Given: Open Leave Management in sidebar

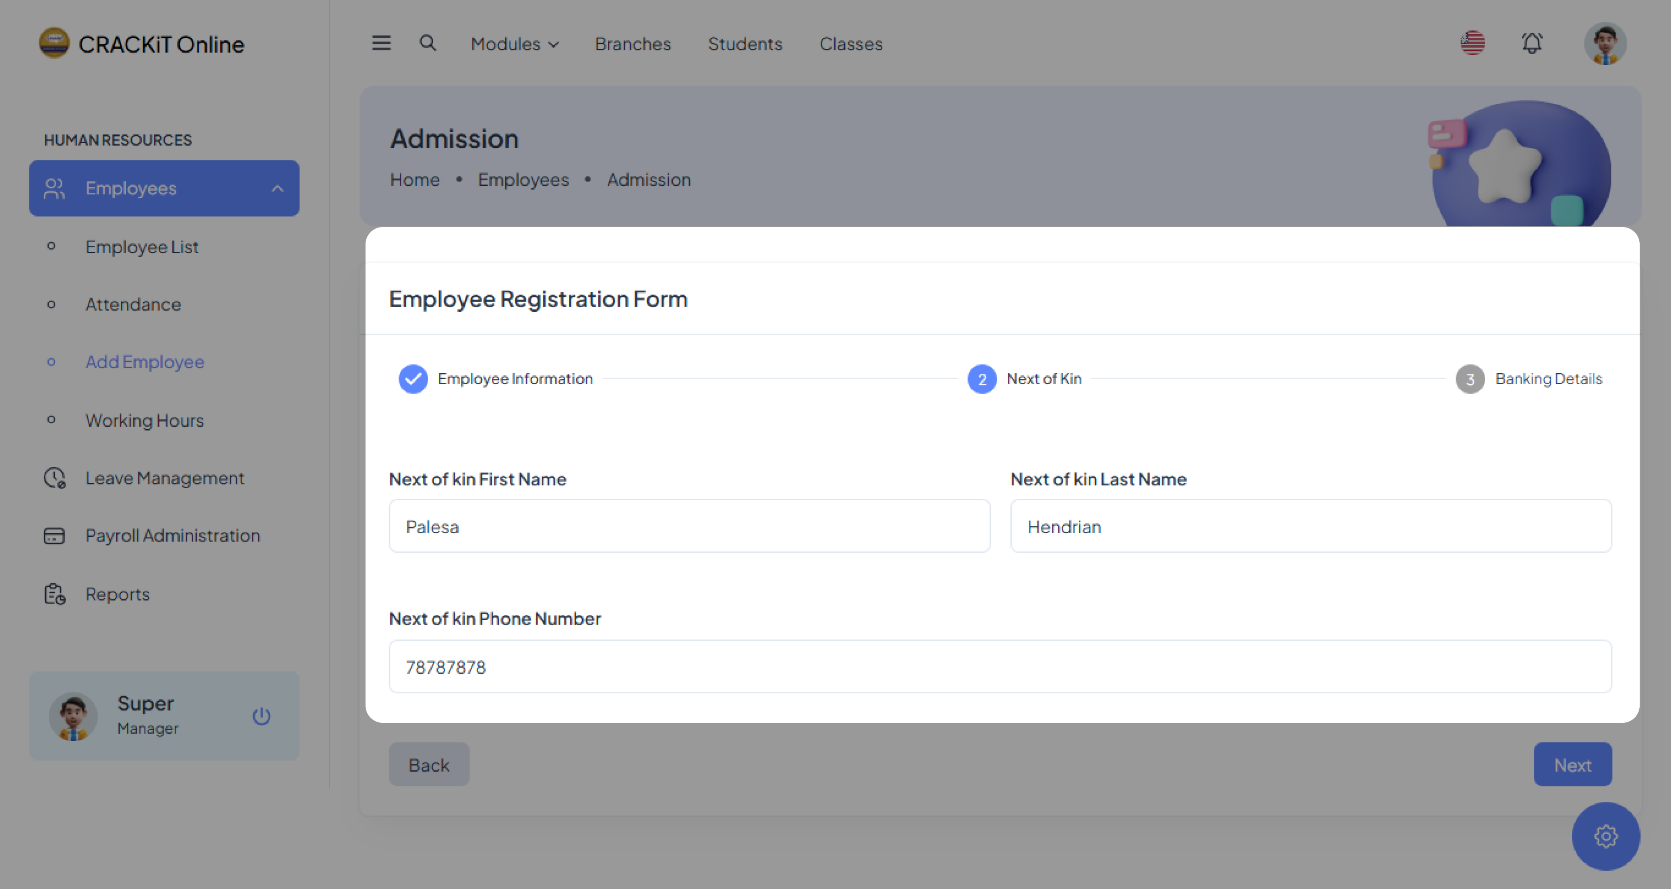Looking at the screenshot, I should (x=165, y=478).
